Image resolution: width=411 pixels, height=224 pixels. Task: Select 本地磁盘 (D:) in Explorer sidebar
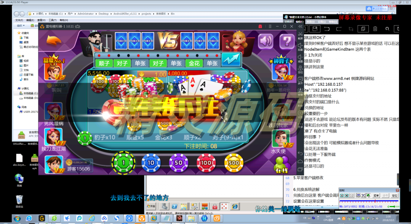point(28,98)
